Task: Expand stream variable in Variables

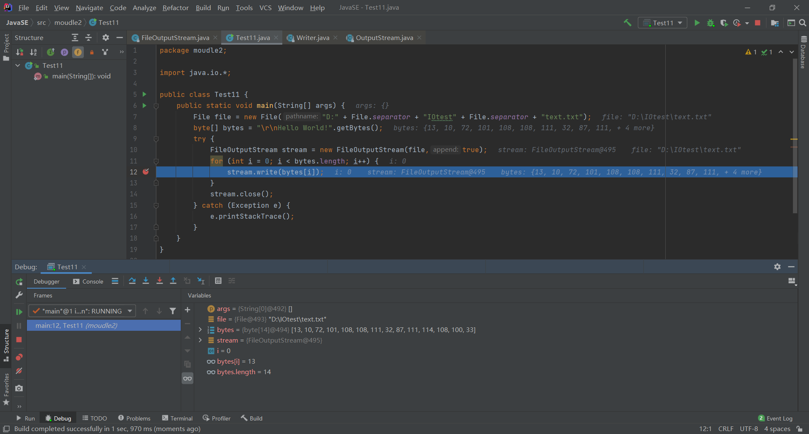Action: tap(201, 340)
